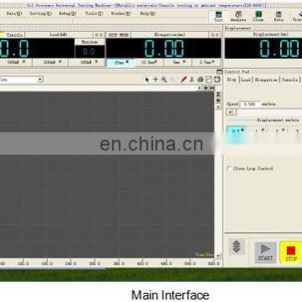The image size is (302, 302).
Task: Enable Close Loop Control checkbox
Action: (229, 169)
